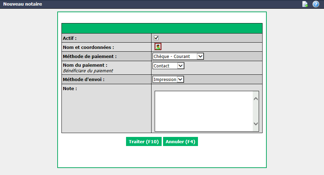Click the green form header bar
This screenshot has height=175, width=324.
point(162,28)
